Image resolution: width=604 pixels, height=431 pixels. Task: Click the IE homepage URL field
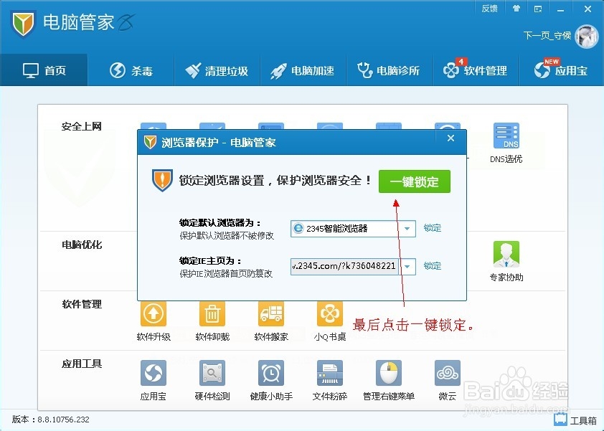click(x=344, y=267)
